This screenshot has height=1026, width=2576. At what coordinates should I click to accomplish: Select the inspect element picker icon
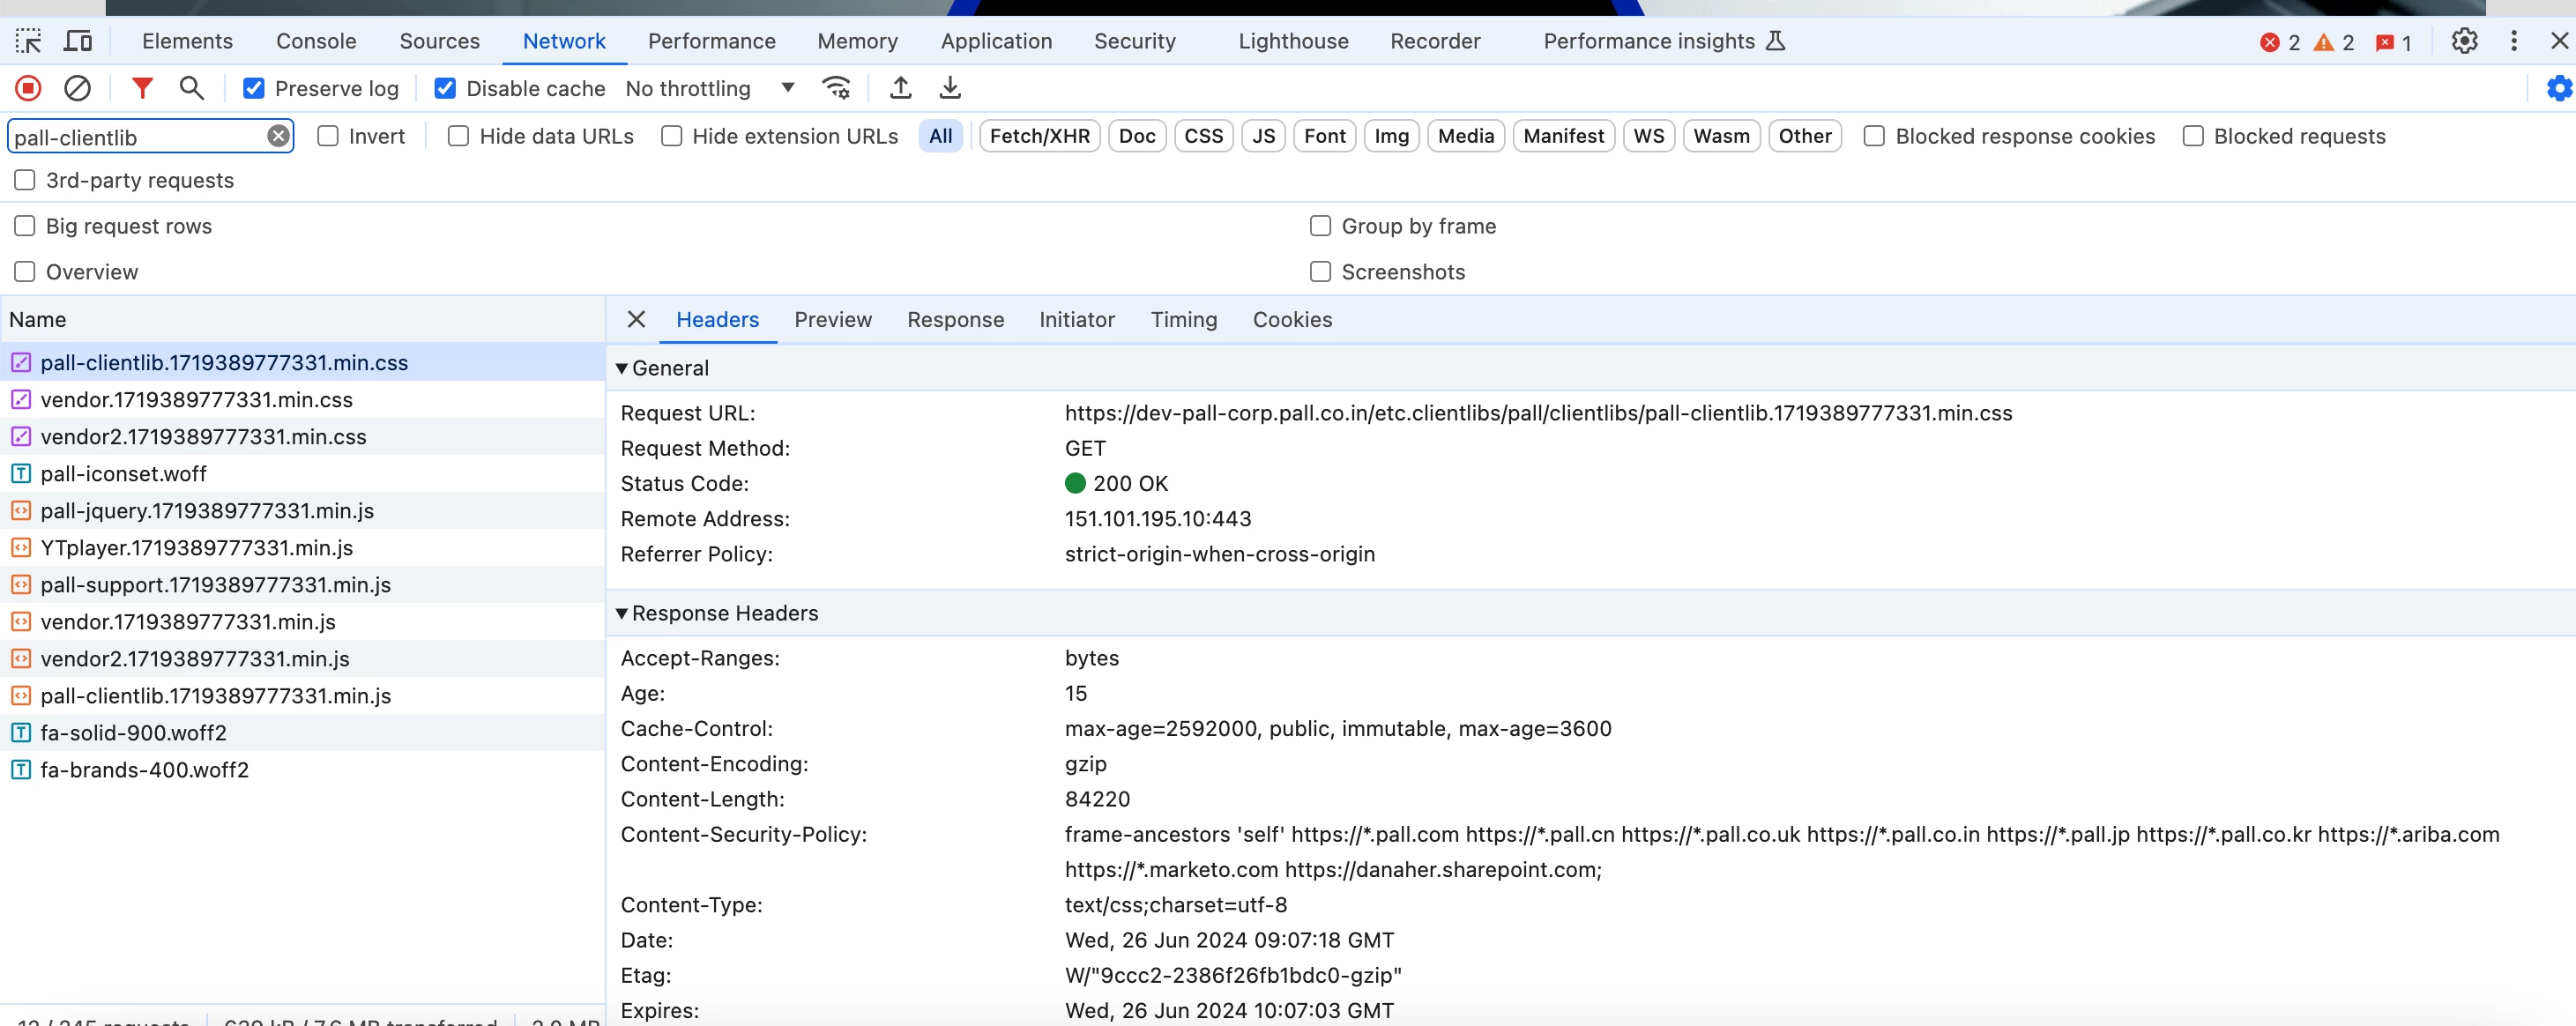click(x=28, y=41)
